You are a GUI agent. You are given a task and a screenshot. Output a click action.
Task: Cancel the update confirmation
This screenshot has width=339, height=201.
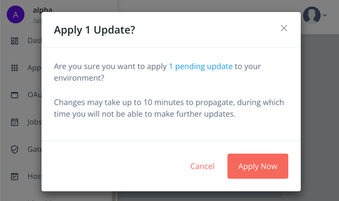pos(202,166)
